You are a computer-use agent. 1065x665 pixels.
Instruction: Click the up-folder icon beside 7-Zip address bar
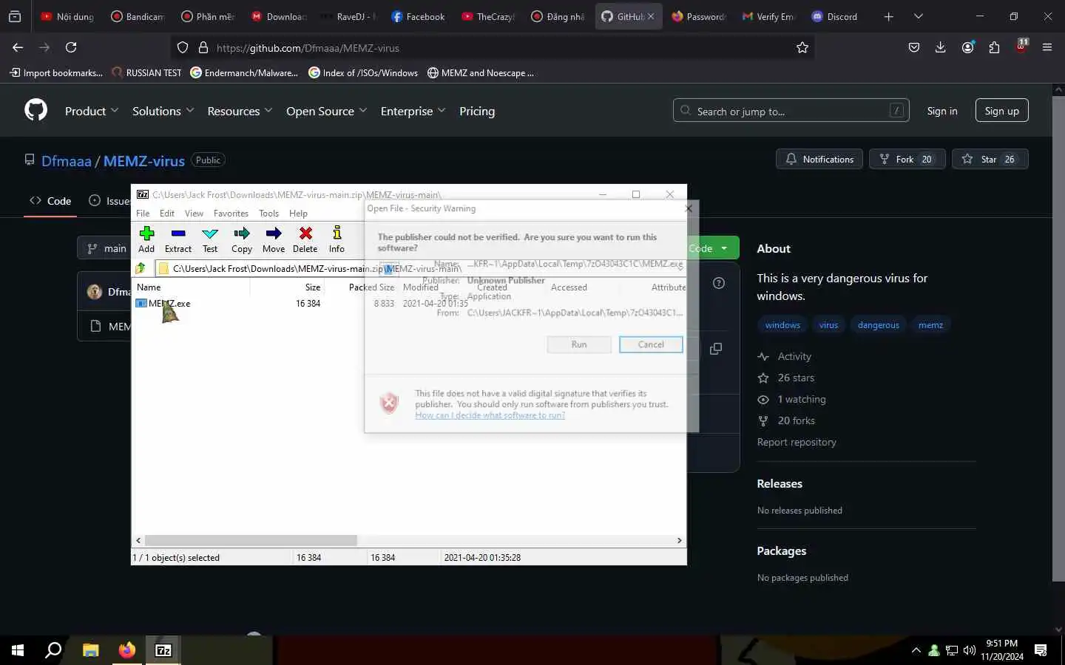(141, 268)
